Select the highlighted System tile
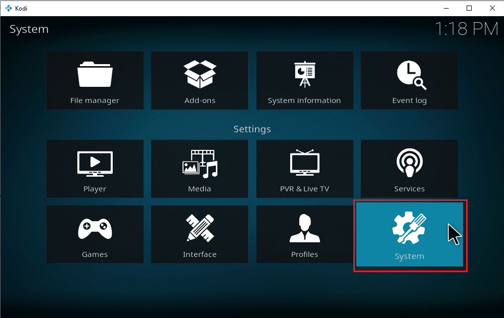The height and width of the screenshot is (318, 504). 409,234
